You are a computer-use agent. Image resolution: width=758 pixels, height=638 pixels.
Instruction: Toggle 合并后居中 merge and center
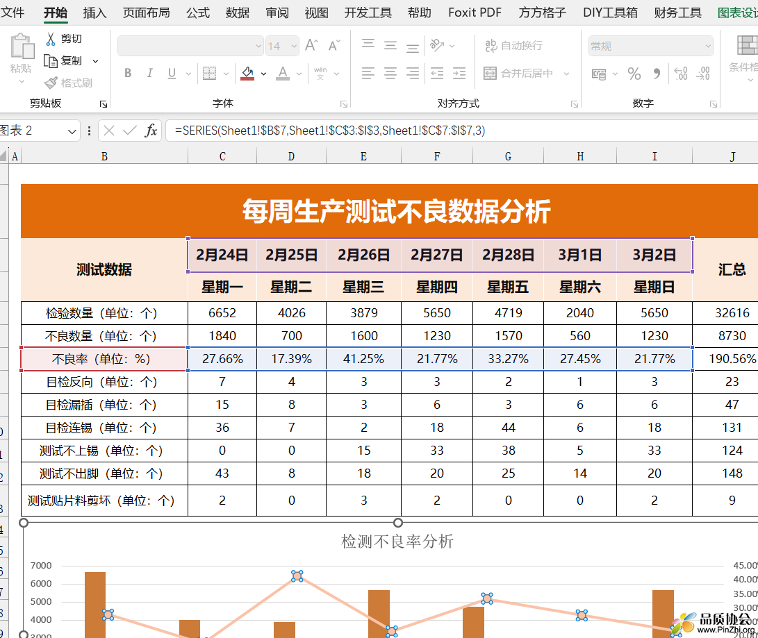518,74
